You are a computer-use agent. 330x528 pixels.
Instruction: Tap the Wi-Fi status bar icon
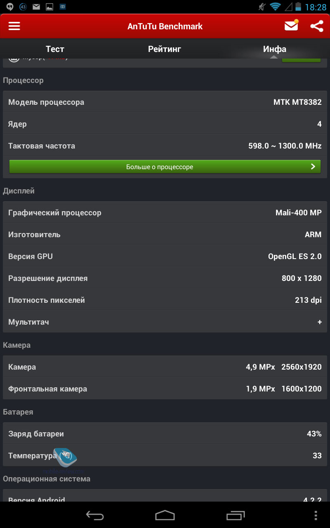coord(275,7)
